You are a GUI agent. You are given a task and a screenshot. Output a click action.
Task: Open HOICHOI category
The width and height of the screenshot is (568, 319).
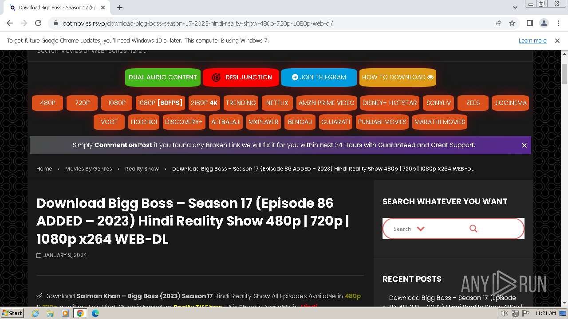click(x=144, y=122)
